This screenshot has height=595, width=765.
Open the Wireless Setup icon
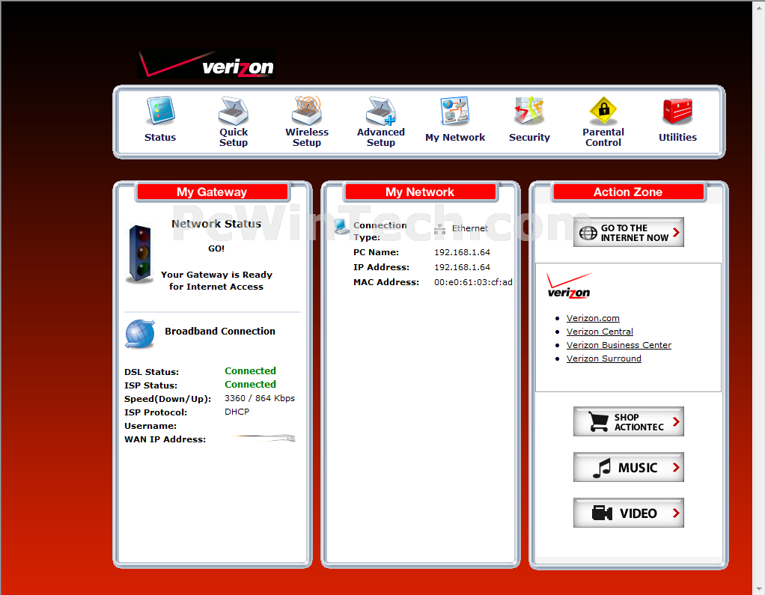coord(307,111)
